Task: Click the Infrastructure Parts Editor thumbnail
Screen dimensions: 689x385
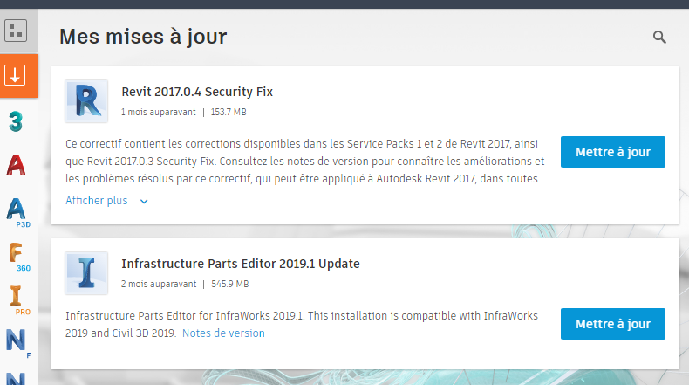Action: pyautogui.click(x=86, y=273)
